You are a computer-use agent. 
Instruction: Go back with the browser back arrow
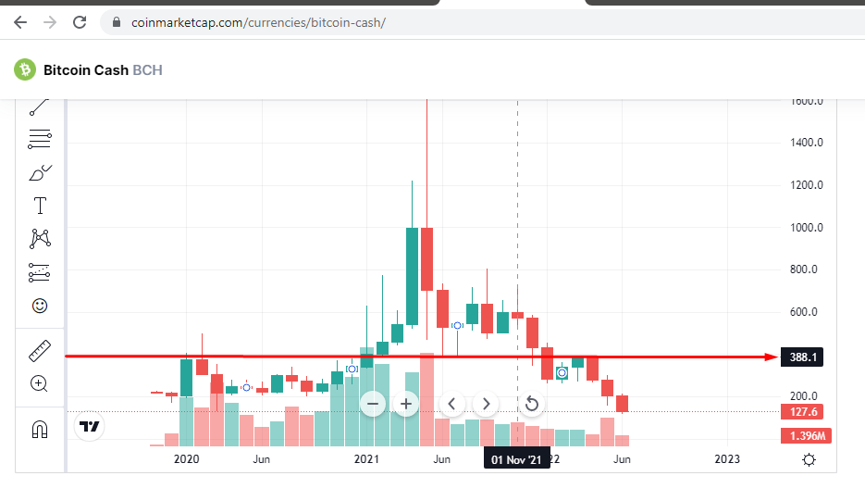pyautogui.click(x=20, y=22)
